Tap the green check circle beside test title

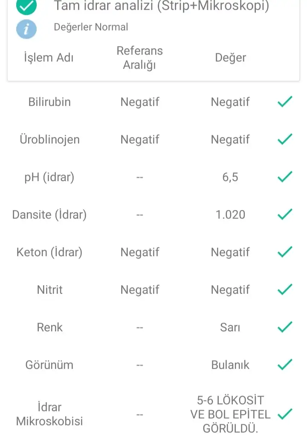point(26,6)
